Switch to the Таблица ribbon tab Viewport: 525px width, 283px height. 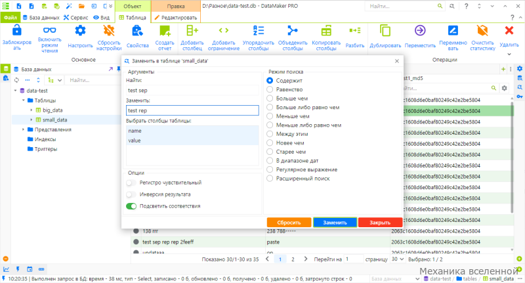point(133,18)
